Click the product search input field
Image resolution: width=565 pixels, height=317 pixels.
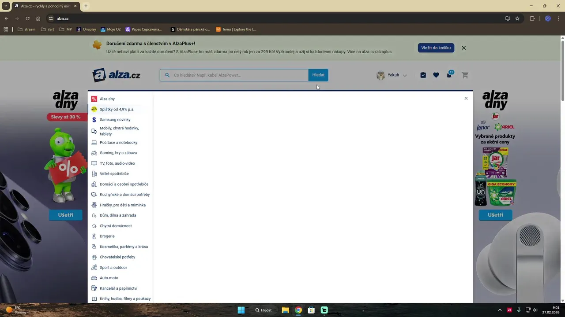point(234,75)
